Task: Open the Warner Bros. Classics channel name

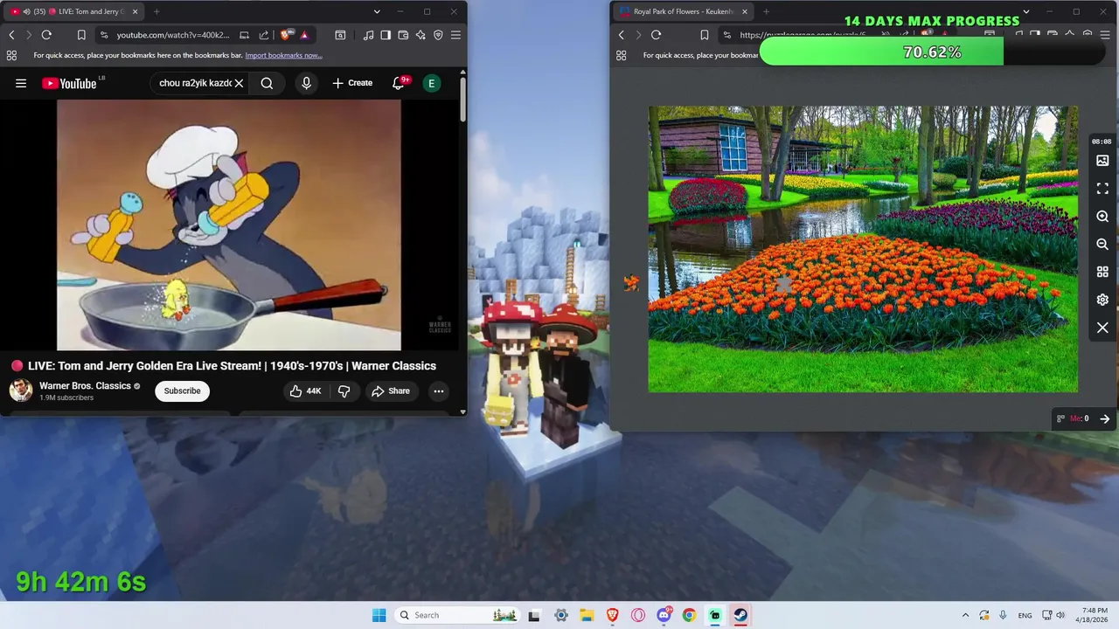Action: (x=85, y=385)
